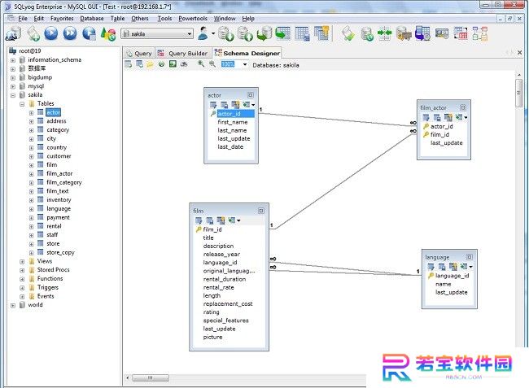This screenshot has height=388, width=529.
Task: Open the schema designer icon at toolbar end
Action: [x=479, y=33]
